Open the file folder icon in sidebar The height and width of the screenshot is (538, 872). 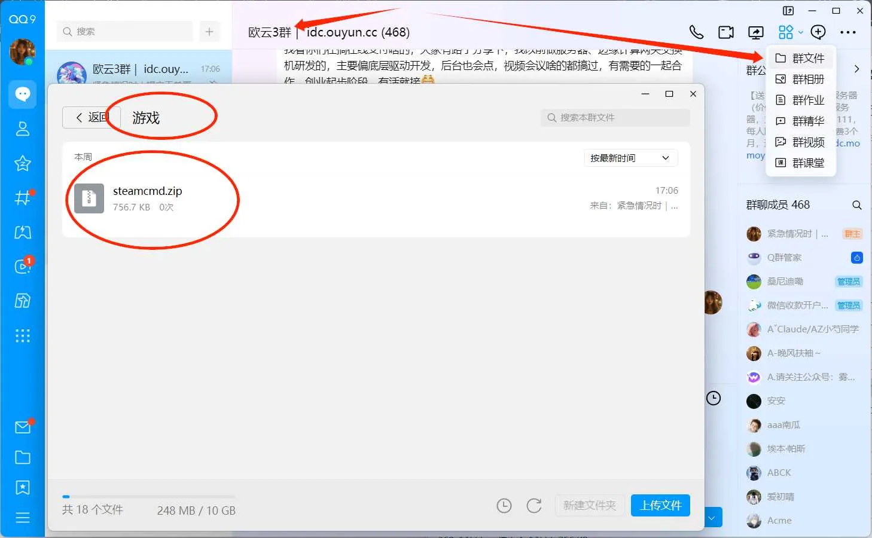point(23,457)
